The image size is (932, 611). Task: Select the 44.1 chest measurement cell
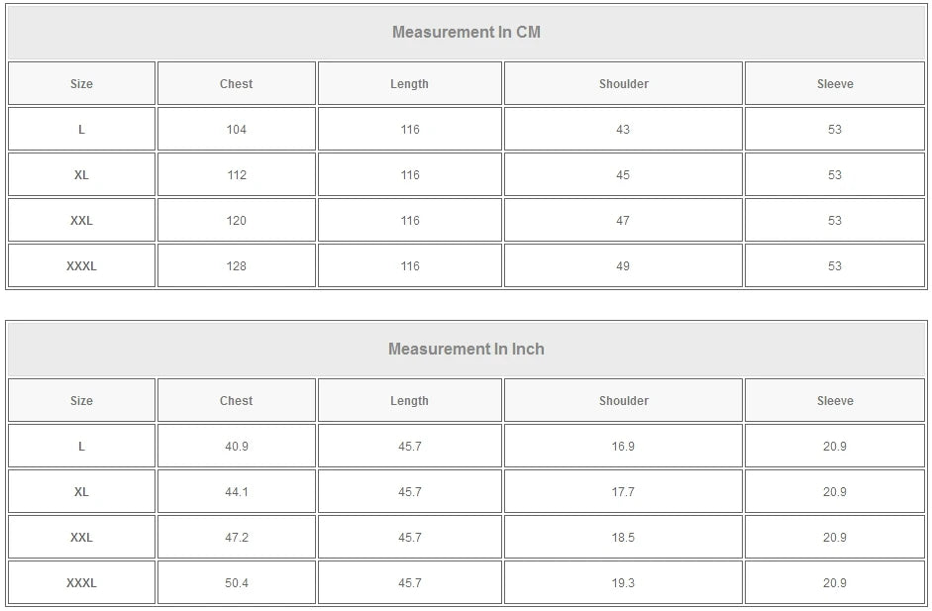(x=236, y=492)
